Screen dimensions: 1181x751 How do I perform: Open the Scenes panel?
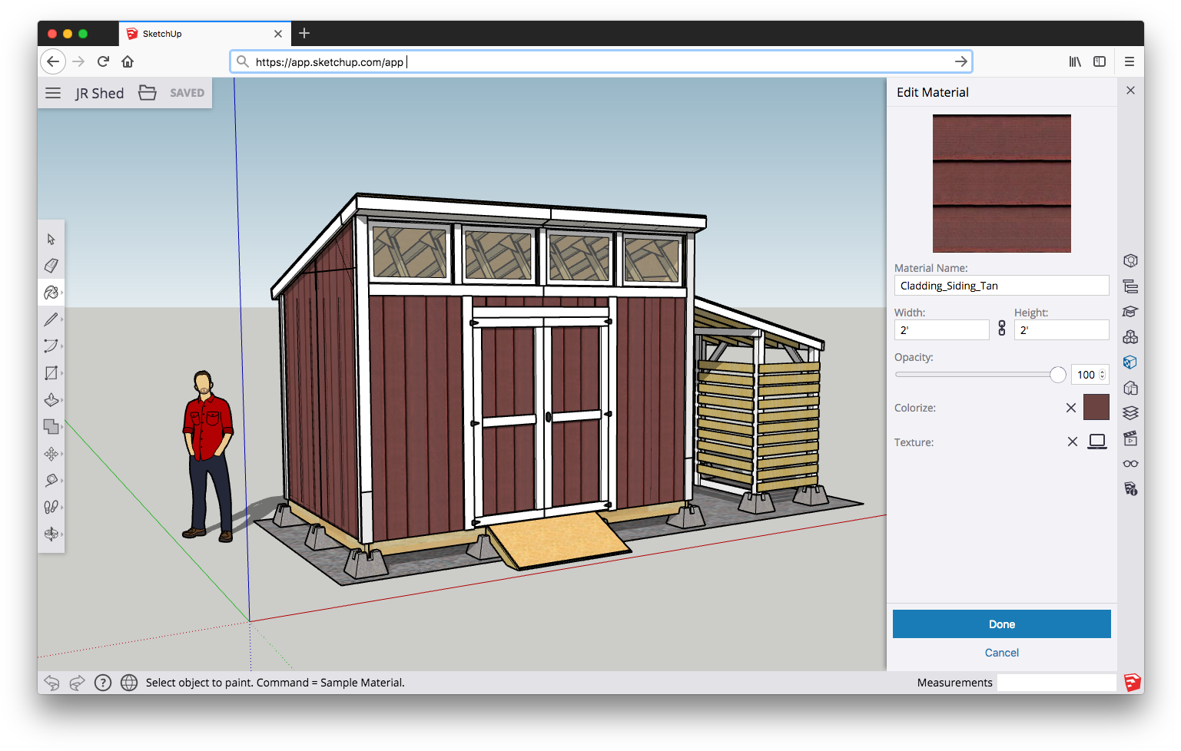pyautogui.click(x=1130, y=438)
